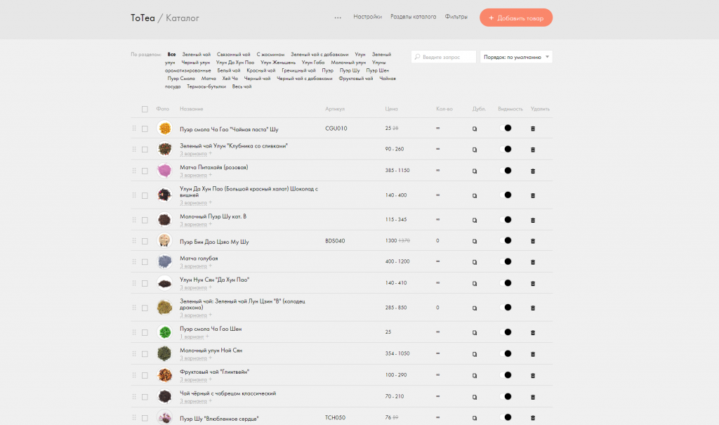Expand 1 вариант under Пуэр смола Ча Гао Шен
719x425 pixels.
pos(192,336)
